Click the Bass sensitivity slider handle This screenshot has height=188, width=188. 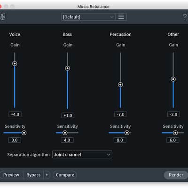click(65, 133)
